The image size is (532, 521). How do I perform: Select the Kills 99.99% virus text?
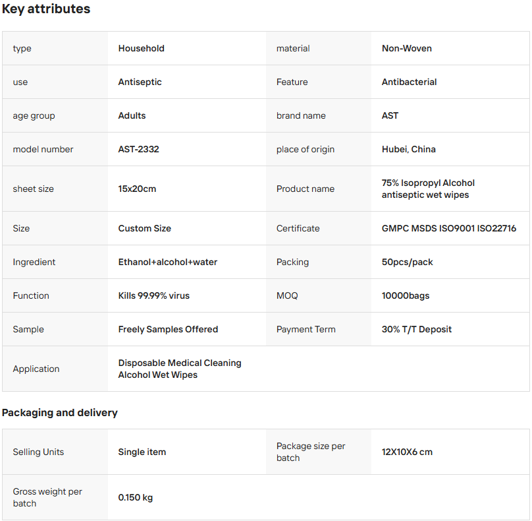click(x=153, y=295)
